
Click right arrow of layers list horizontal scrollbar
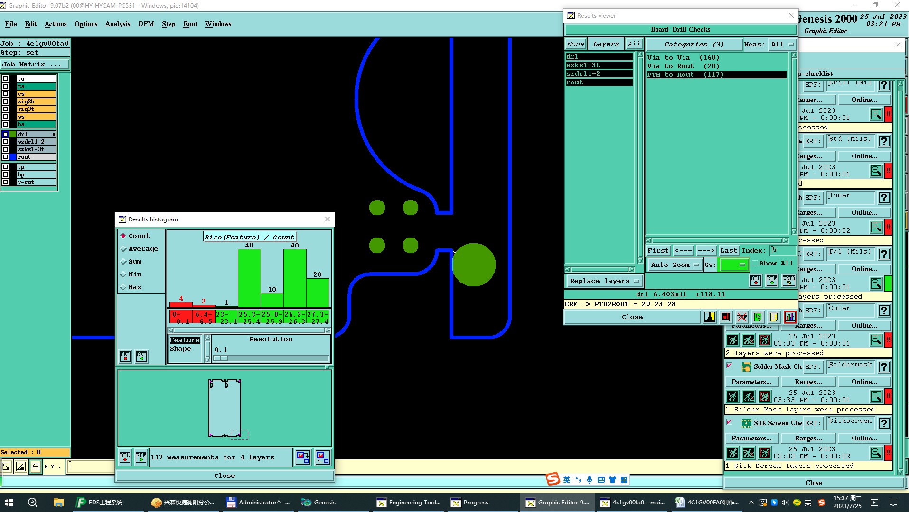click(631, 269)
